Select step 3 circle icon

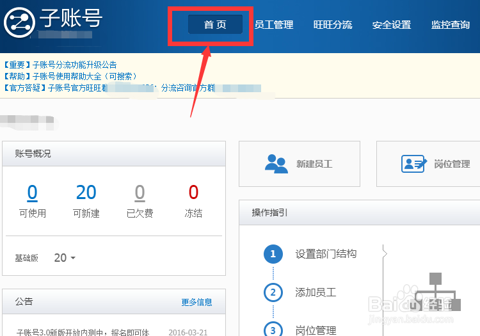tap(273, 329)
